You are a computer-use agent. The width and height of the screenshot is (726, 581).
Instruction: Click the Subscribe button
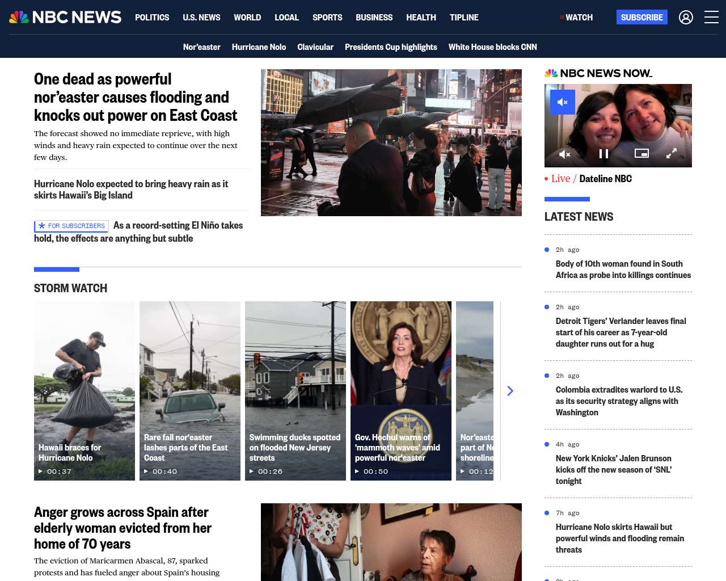point(642,17)
